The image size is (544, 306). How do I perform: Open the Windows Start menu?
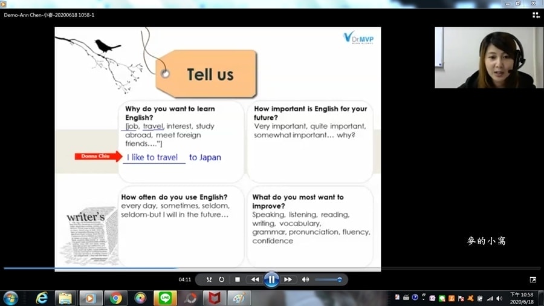tap(10, 298)
